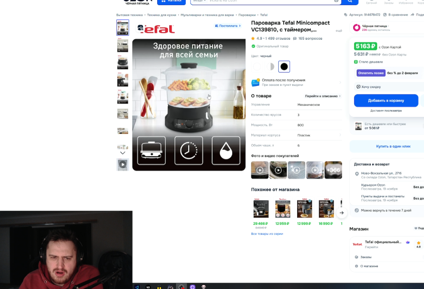This screenshot has width=424, height=289.
Task: Go to Мультиварки и техника для варки breadcrumb
Action: [x=207, y=15]
